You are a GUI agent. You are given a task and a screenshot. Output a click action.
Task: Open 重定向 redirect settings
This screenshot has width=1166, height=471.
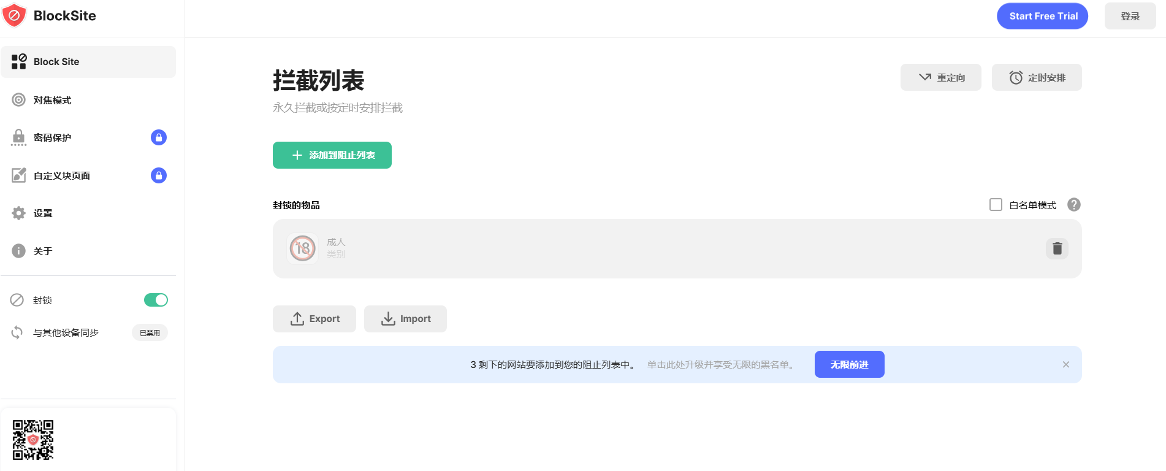tap(941, 77)
